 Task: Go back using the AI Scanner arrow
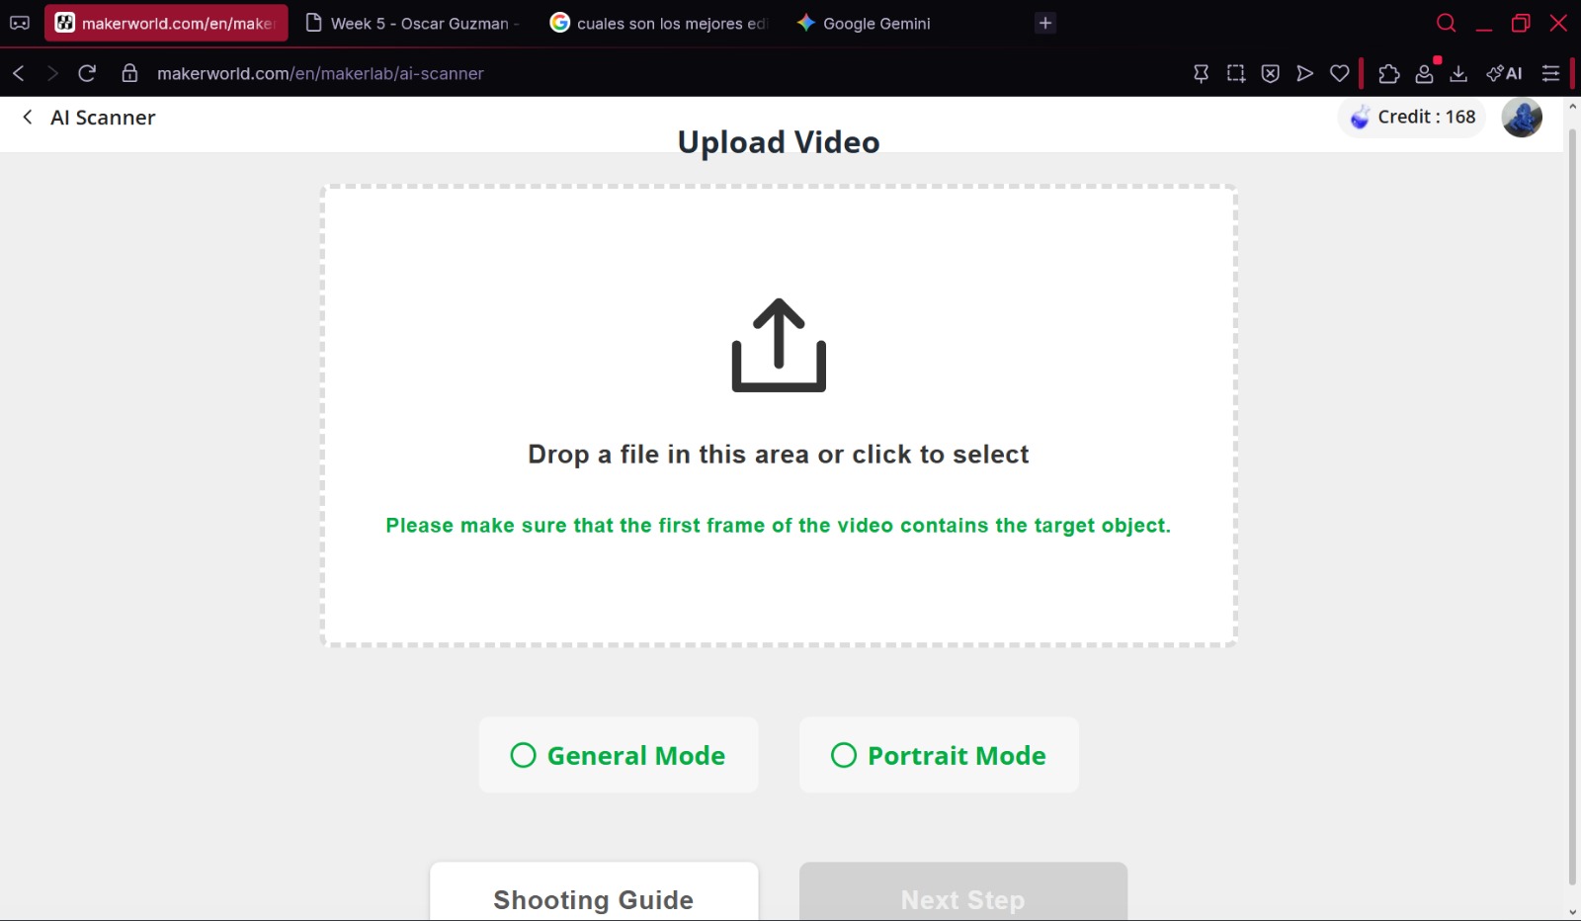28,117
